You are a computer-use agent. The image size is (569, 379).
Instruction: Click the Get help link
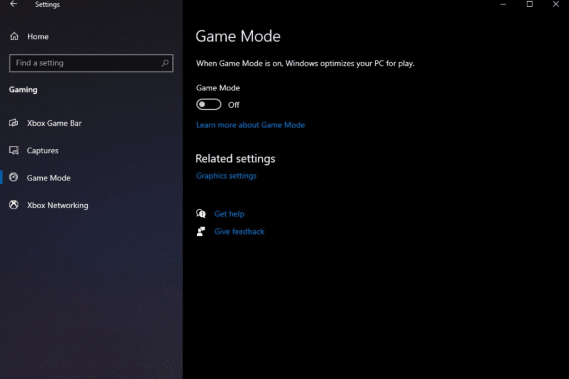tap(229, 214)
